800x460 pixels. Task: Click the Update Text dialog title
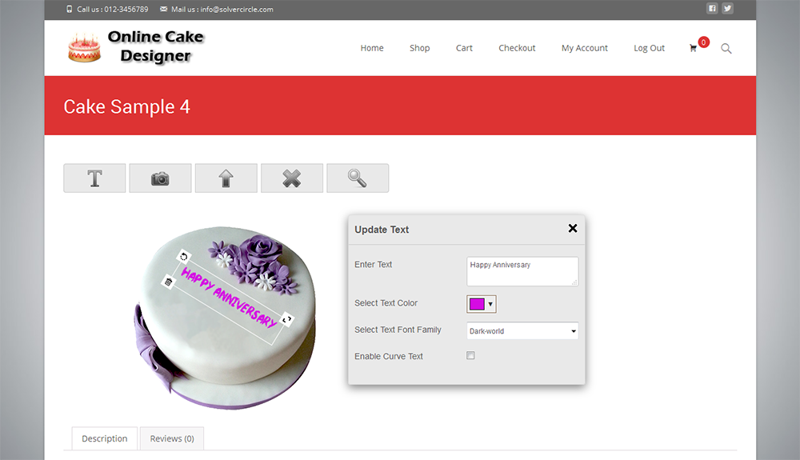click(382, 230)
